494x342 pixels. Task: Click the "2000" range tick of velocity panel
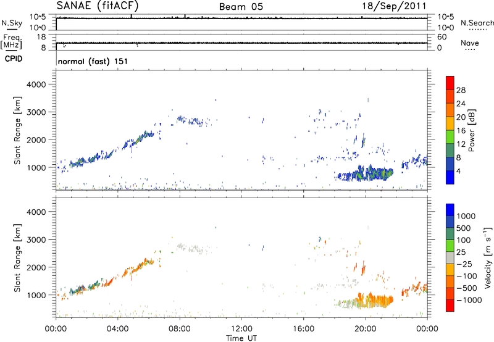(x=36, y=267)
